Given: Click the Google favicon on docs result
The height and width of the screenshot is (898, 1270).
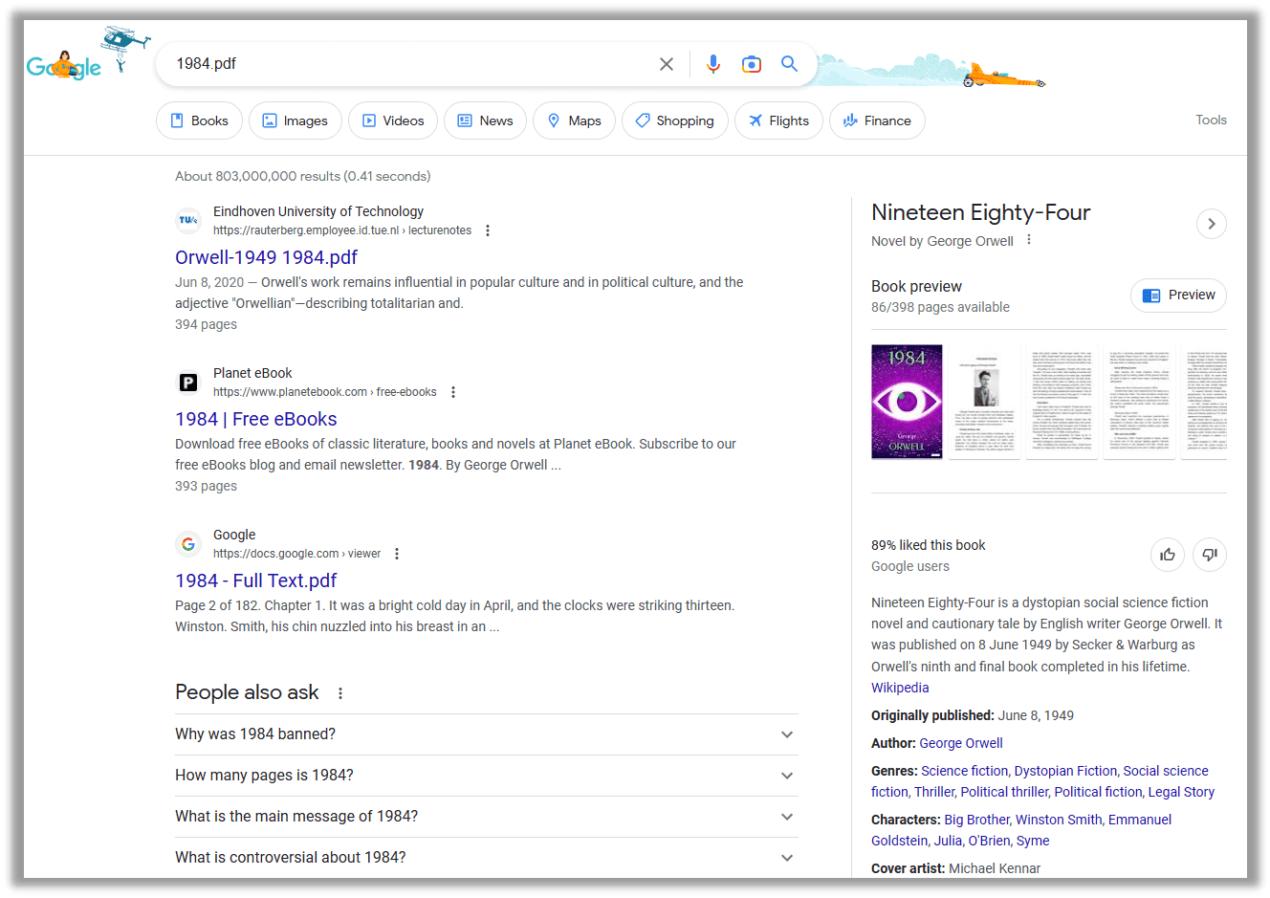Looking at the screenshot, I should (x=188, y=544).
